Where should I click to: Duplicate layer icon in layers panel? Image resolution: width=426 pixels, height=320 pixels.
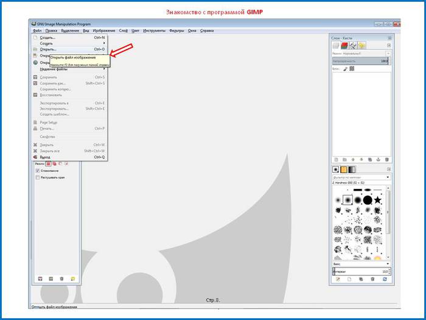(370, 160)
